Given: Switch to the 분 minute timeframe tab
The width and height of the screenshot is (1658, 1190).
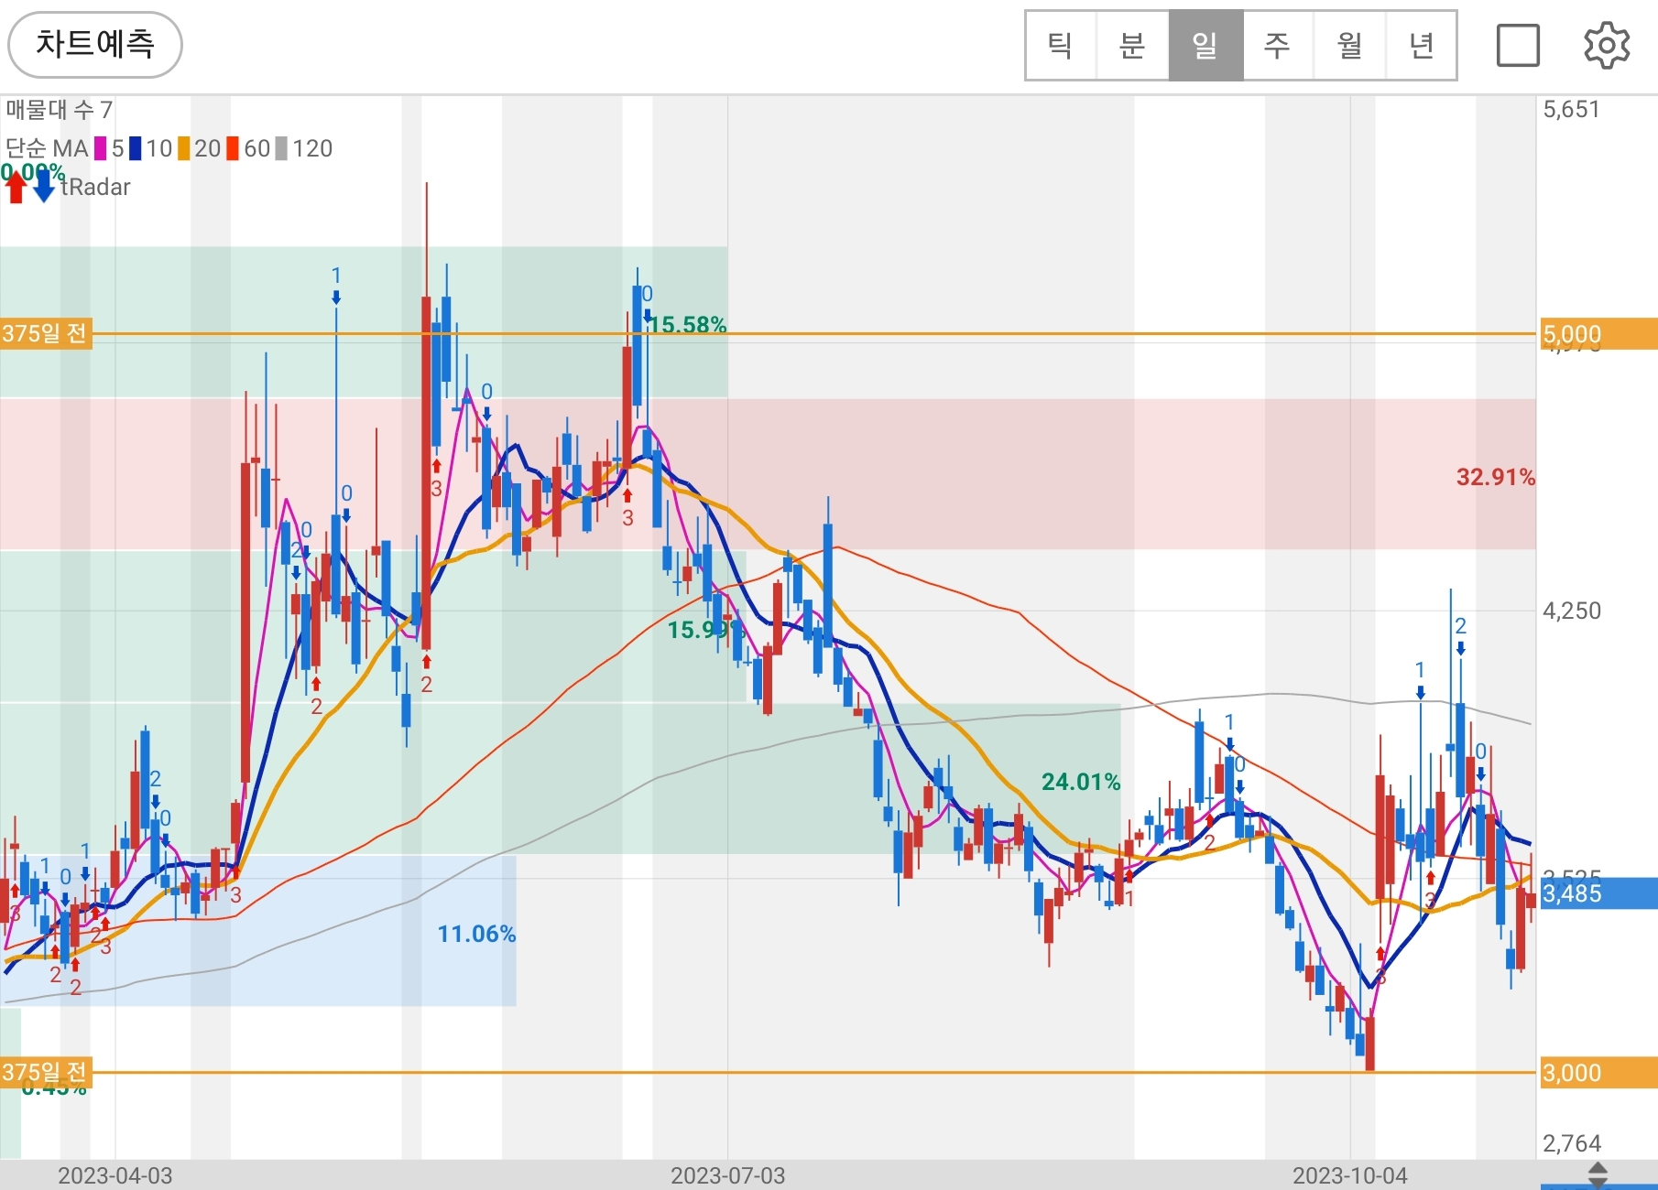Looking at the screenshot, I should pos(1133,46).
